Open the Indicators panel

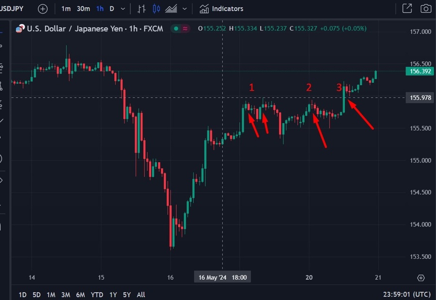click(x=221, y=9)
